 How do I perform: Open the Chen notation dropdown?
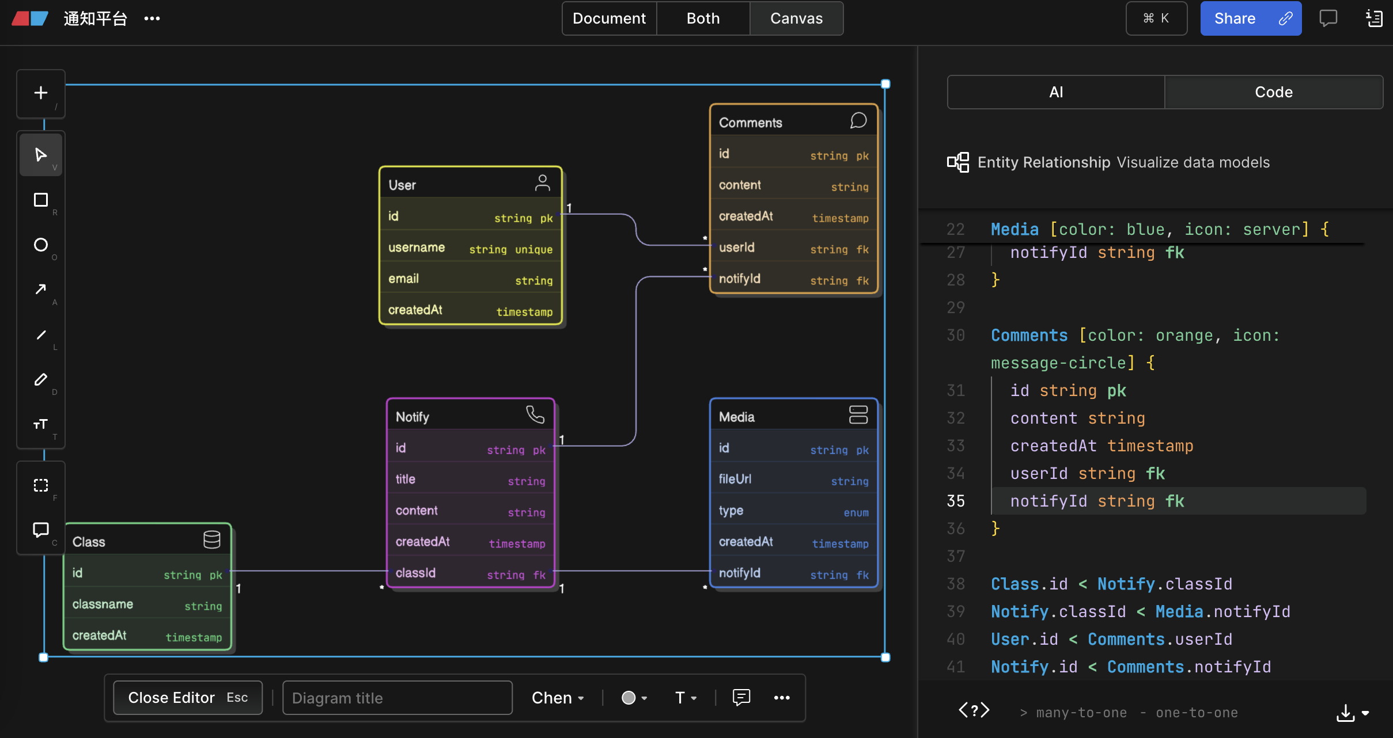[558, 698]
